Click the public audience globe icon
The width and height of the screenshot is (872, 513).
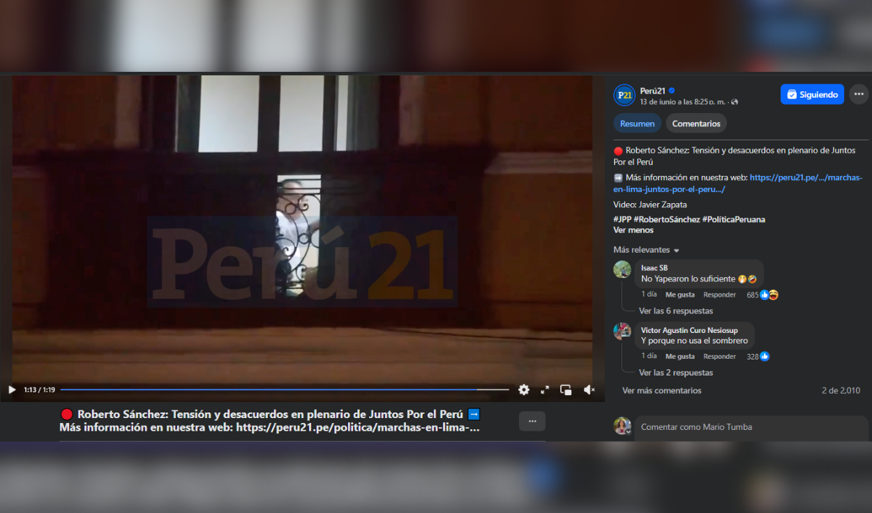coord(735,102)
